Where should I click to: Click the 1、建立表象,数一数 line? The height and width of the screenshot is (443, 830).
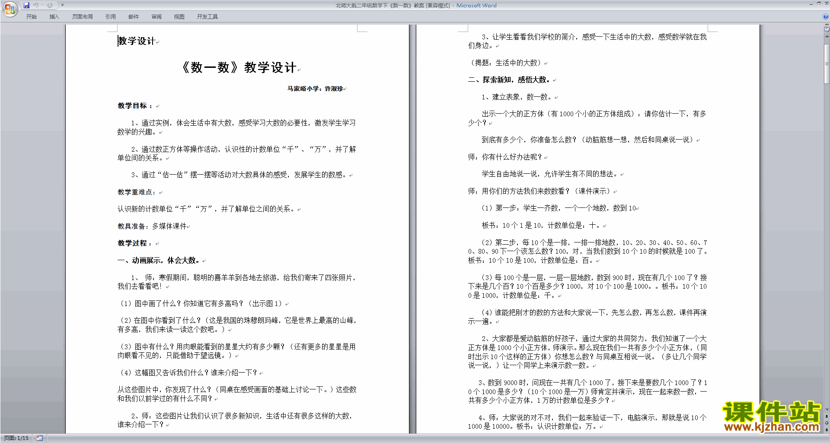pyautogui.click(x=517, y=97)
